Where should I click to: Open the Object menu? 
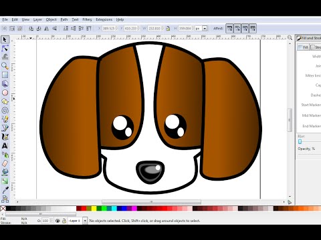[51, 19]
